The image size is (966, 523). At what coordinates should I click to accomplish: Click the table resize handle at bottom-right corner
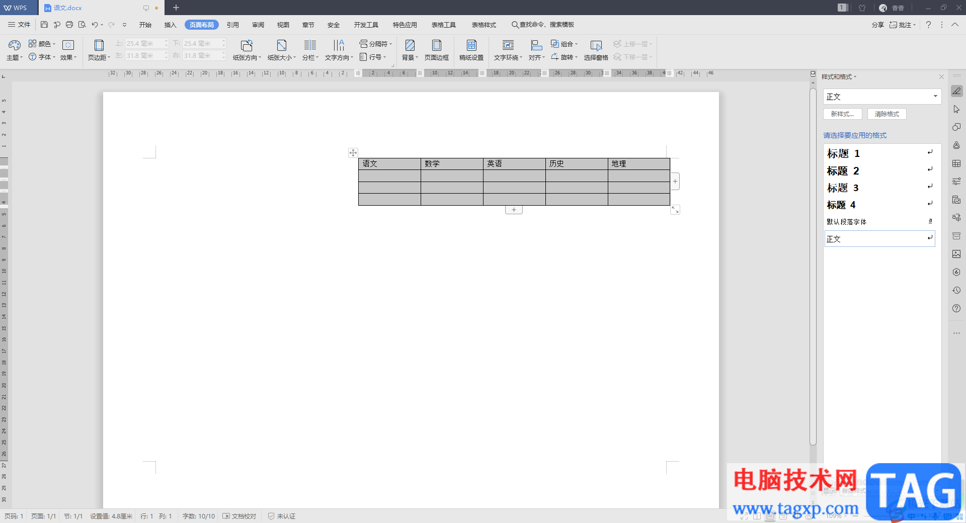[x=675, y=210]
